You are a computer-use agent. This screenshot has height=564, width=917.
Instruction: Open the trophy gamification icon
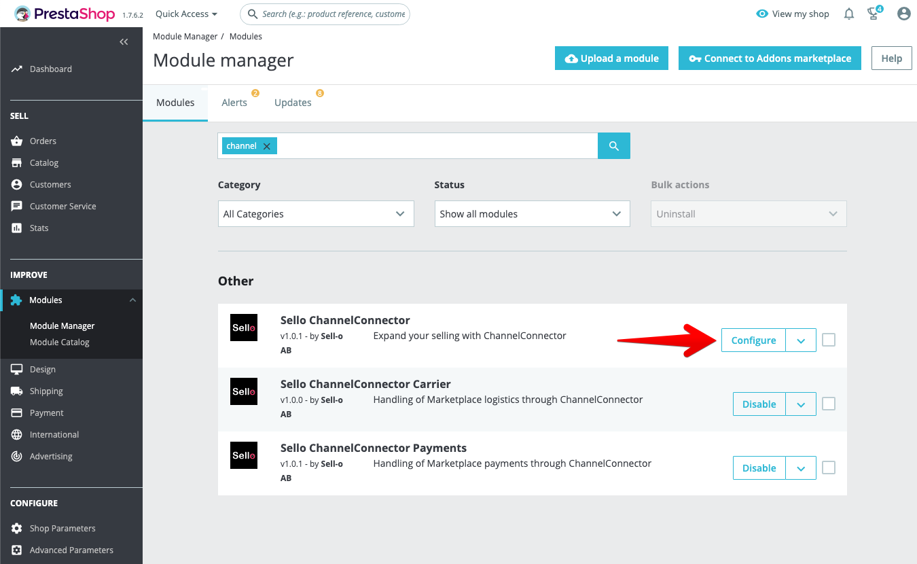(875, 13)
